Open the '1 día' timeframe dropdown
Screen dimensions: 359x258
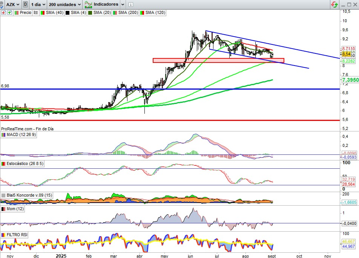pyautogui.click(x=38, y=5)
